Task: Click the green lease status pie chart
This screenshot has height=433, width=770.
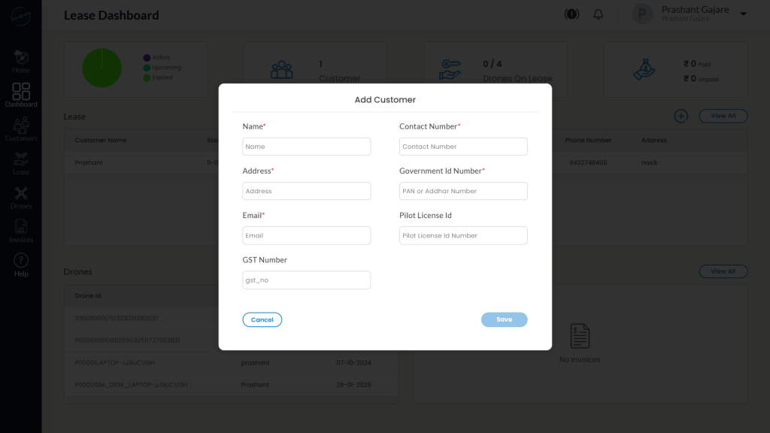Action: [x=102, y=68]
